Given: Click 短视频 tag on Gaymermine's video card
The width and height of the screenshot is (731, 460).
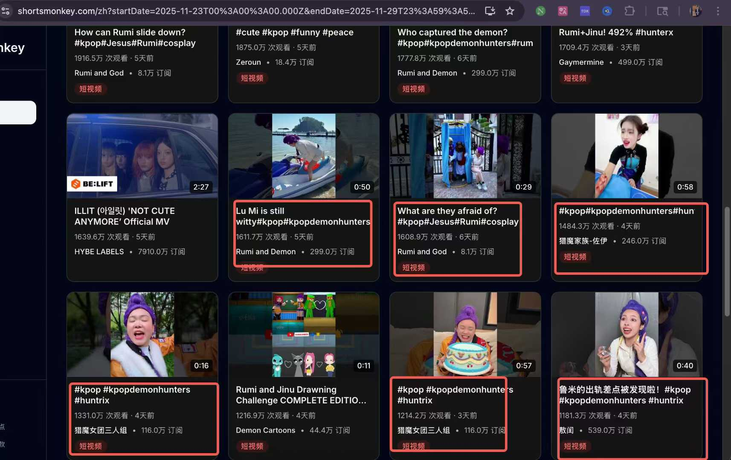Looking at the screenshot, I should click(575, 78).
